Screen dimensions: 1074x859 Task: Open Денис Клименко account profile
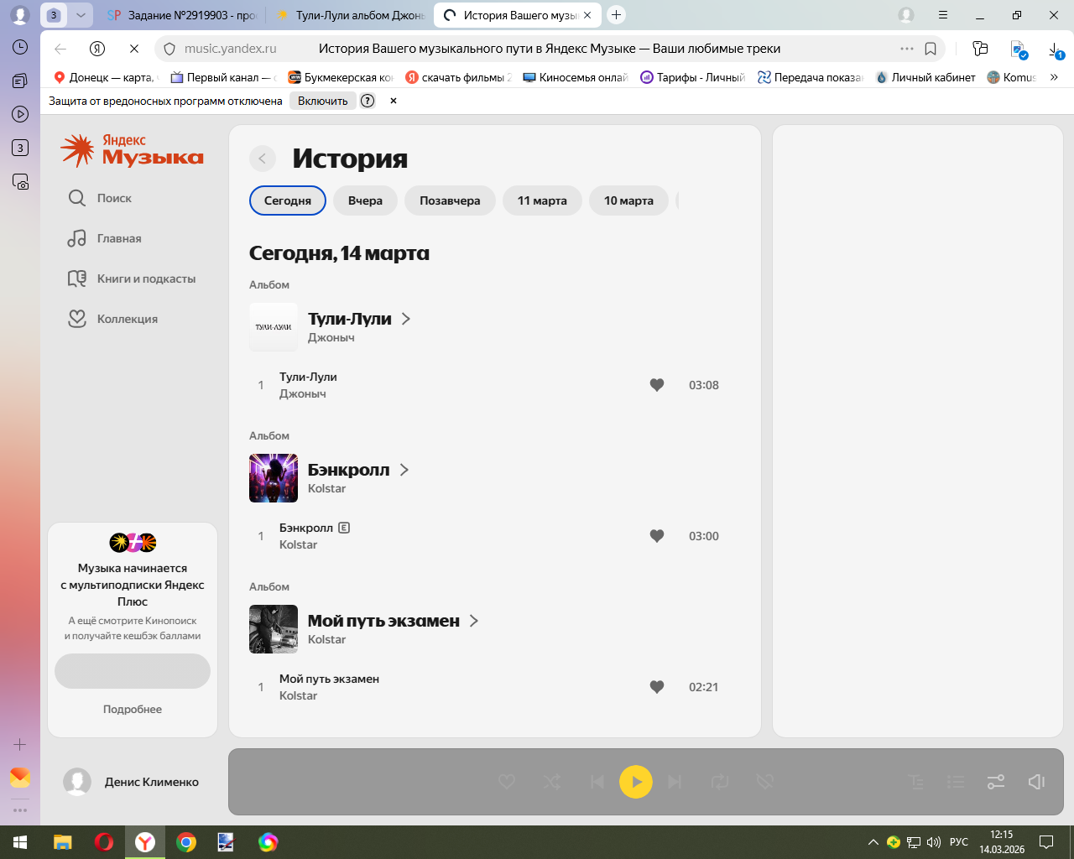point(132,782)
